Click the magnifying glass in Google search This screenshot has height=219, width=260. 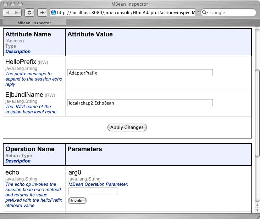click(205, 12)
